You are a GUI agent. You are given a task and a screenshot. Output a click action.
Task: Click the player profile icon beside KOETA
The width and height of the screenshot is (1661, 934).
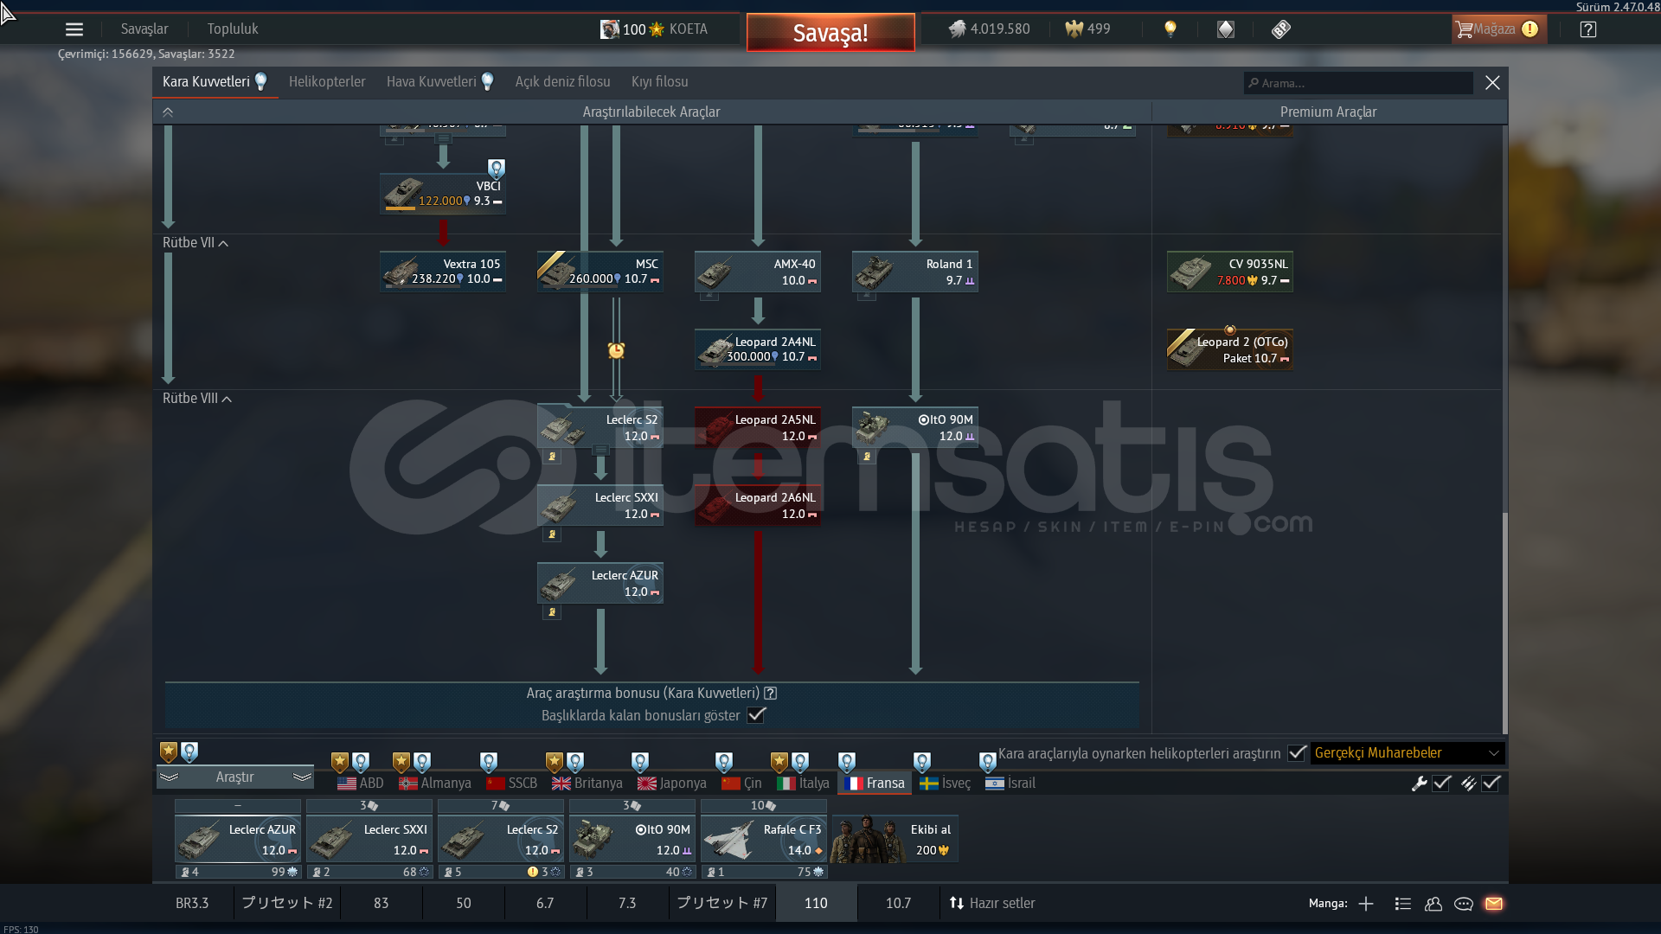pos(610,29)
